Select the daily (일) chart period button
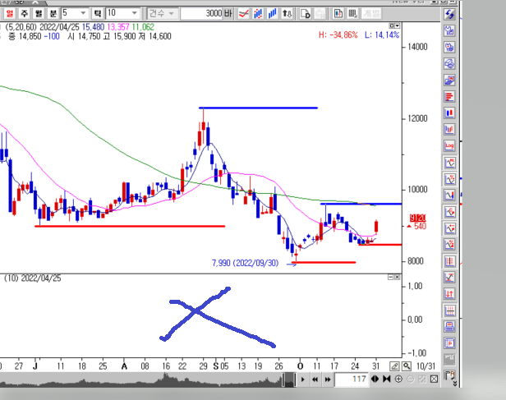The width and height of the screenshot is (506, 400). pyautogui.click(x=10, y=14)
